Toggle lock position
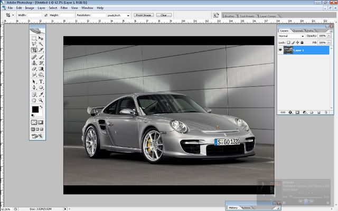 click(x=297, y=43)
